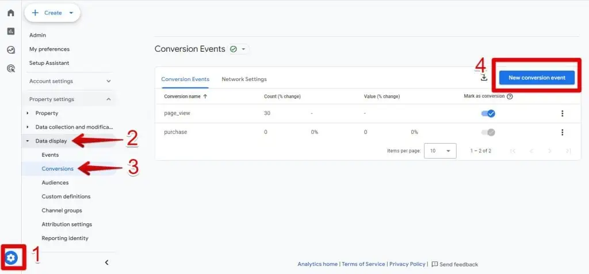The image size is (589, 274).
Task: Click the green status check icon
Action: [x=234, y=49]
